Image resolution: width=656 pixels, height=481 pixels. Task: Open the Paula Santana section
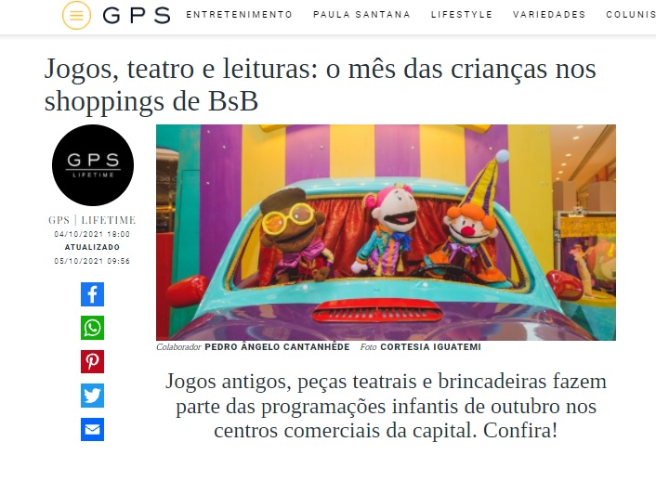[361, 15]
